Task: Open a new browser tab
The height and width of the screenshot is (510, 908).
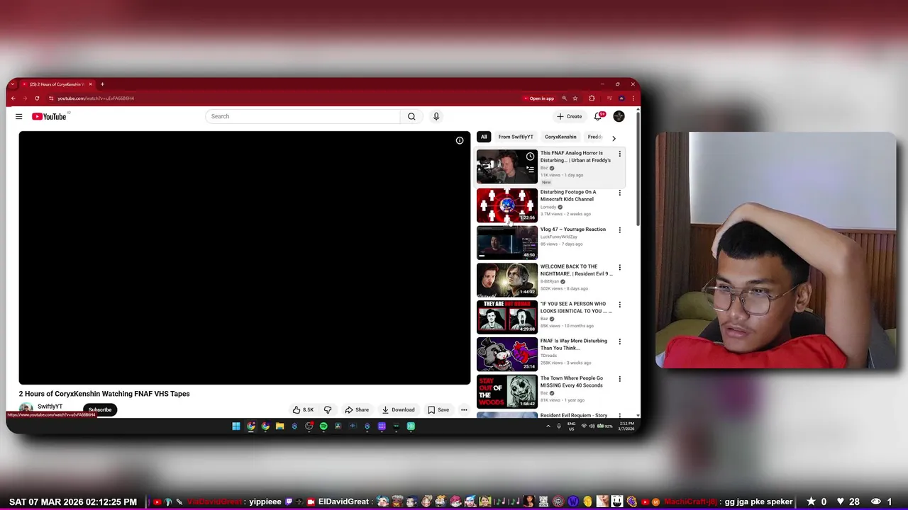Action: click(102, 84)
